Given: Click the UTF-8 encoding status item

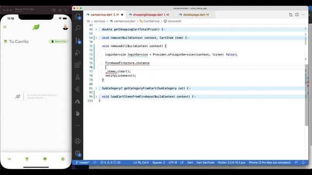Looking at the screenshot, I should (173, 162).
